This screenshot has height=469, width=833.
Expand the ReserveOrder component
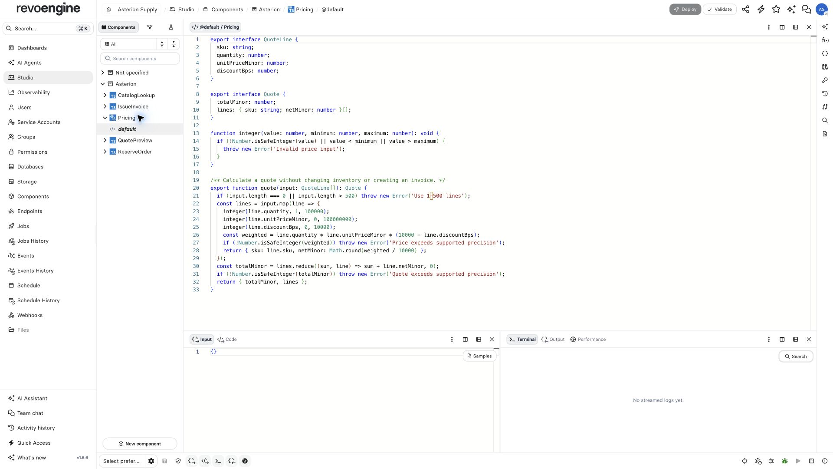click(x=105, y=152)
